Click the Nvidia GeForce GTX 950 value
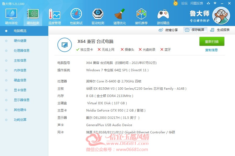This screenshot has height=156, width=235. [x=116, y=110]
